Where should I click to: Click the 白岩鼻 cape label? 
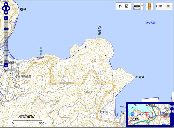point(99,31)
